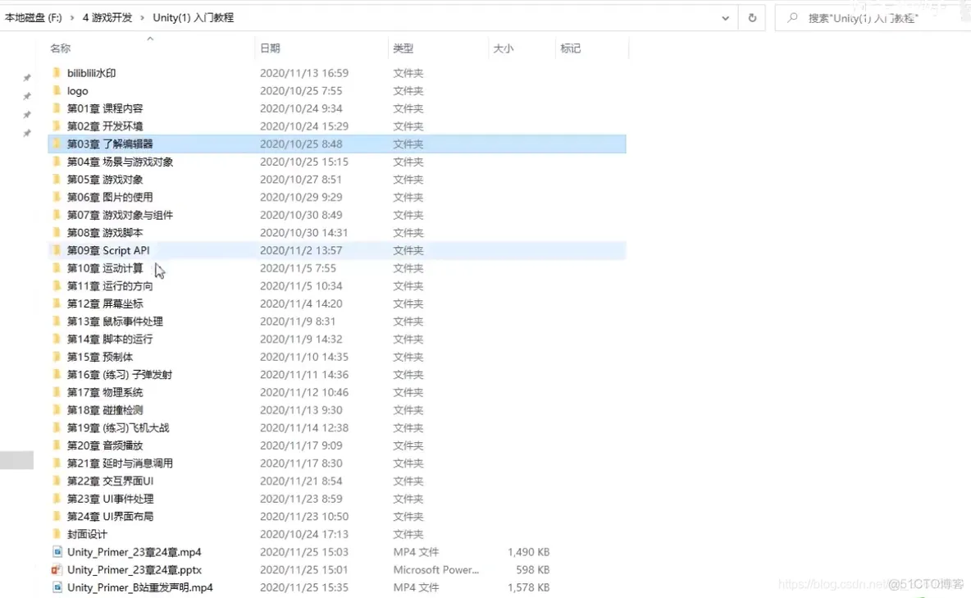Click 4 游戏开发 in the breadcrumb path
Screen dimensions: 971x598
[107, 17]
